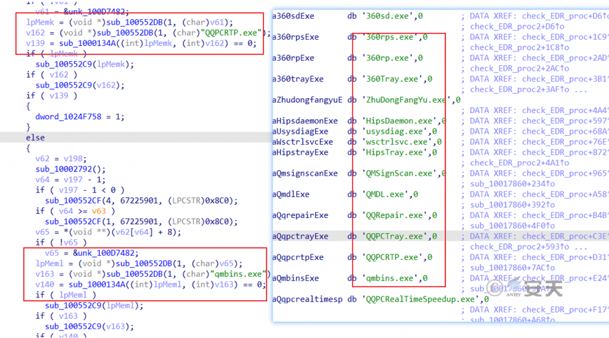Viewport: 609px width, 338px height.
Task: Click the 'if ( v163 )' condition
Action: (61, 316)
